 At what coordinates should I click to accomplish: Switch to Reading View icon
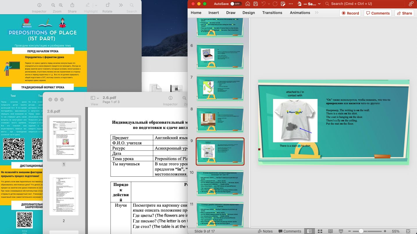[x=330, y=231]
